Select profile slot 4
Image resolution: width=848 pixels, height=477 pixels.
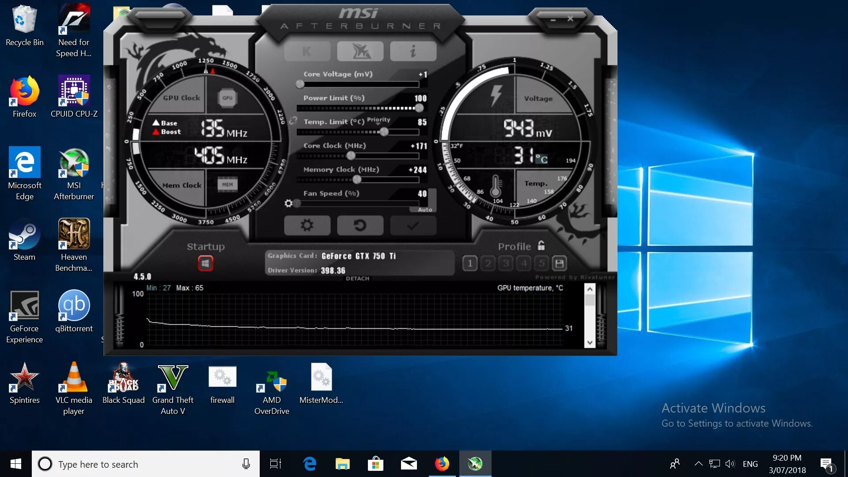(524, 264)
